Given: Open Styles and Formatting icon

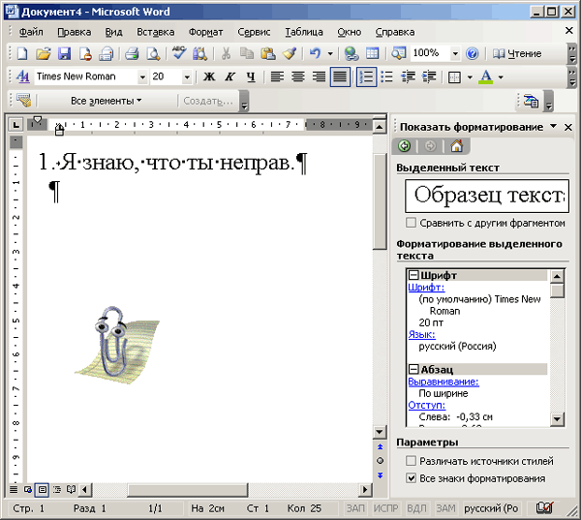Looking at the screenshot, I should (23, 76).
